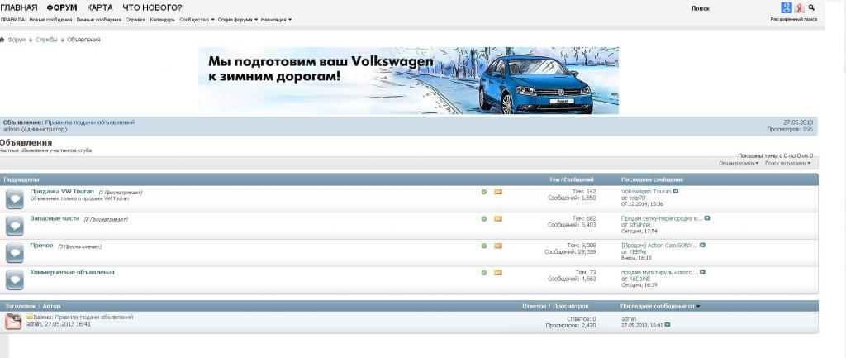
Task: Click forum status icon for Прочее
Action: pyautogui.click(x=15, y=253)
